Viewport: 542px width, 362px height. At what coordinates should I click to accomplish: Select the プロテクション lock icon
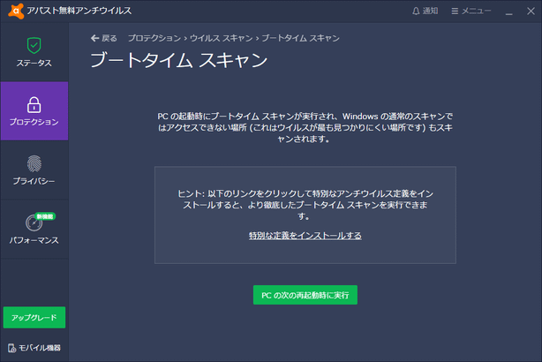point(34,105)
